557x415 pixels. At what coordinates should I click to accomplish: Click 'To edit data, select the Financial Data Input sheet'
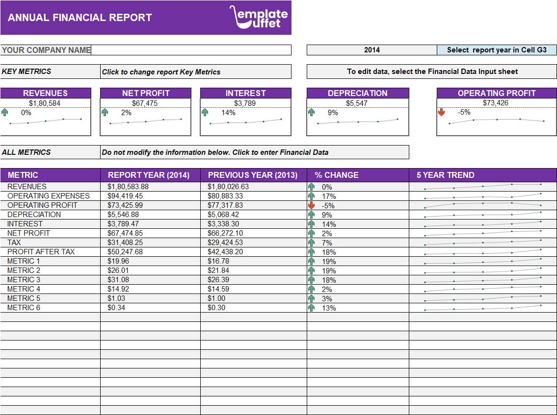click(x=432, y=72)
